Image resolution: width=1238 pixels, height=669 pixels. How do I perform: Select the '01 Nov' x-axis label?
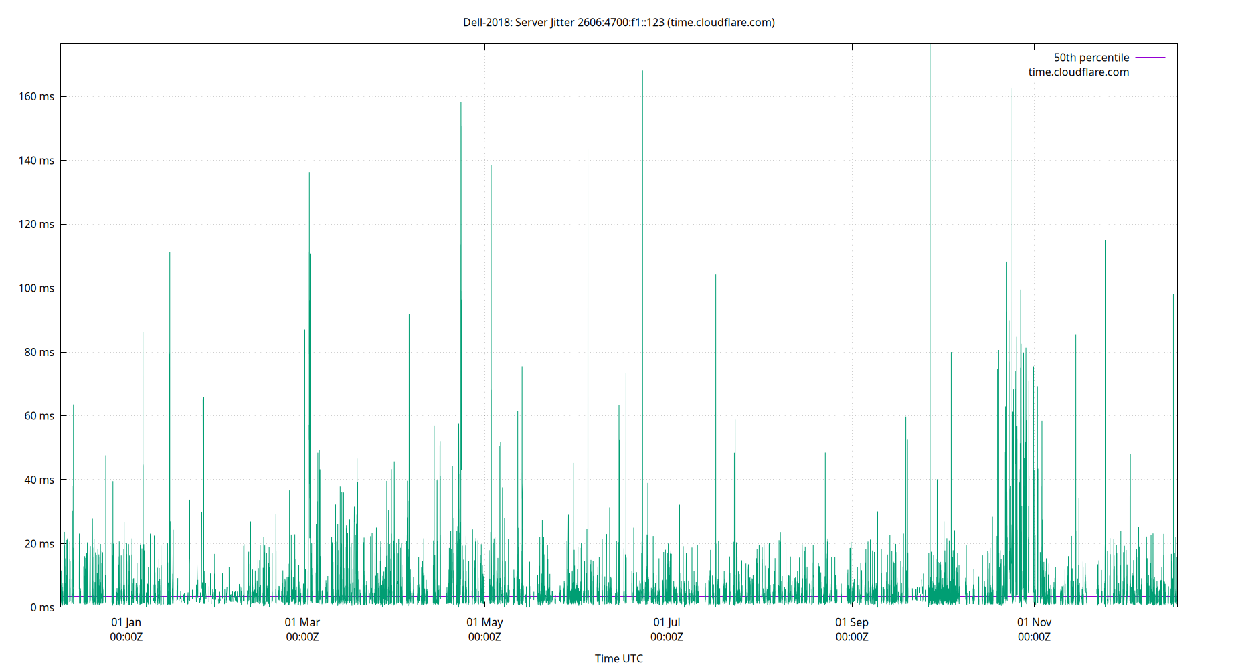click(x=1033, y=622)
